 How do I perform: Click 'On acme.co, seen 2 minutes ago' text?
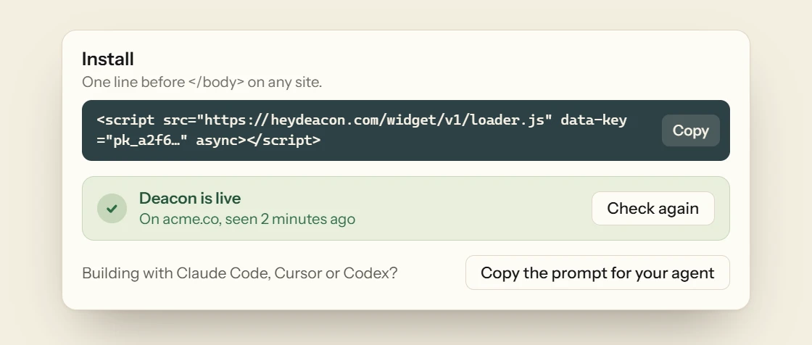pyautogui.click(x=247, y=219)
